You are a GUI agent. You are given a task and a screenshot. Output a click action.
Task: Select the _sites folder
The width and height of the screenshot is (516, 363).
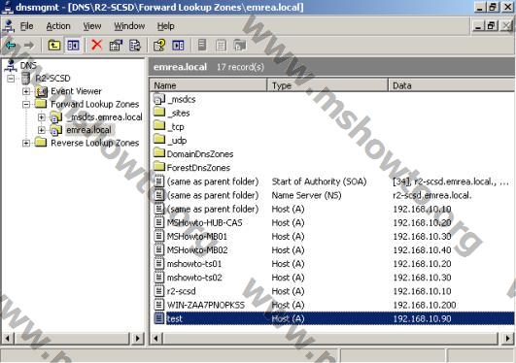click(172, 114)
